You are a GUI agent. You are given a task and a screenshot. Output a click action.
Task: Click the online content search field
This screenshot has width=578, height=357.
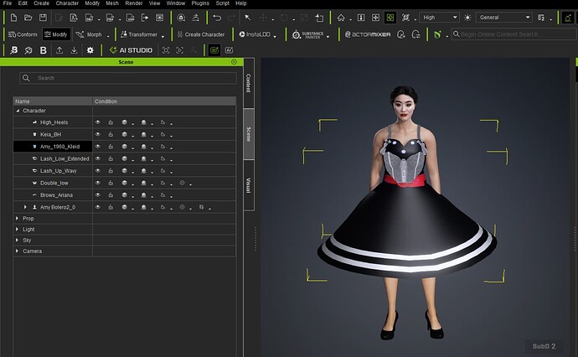coord(514,34)
